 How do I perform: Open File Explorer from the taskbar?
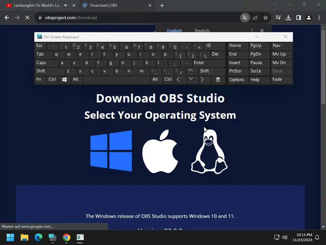pos(24,237)
